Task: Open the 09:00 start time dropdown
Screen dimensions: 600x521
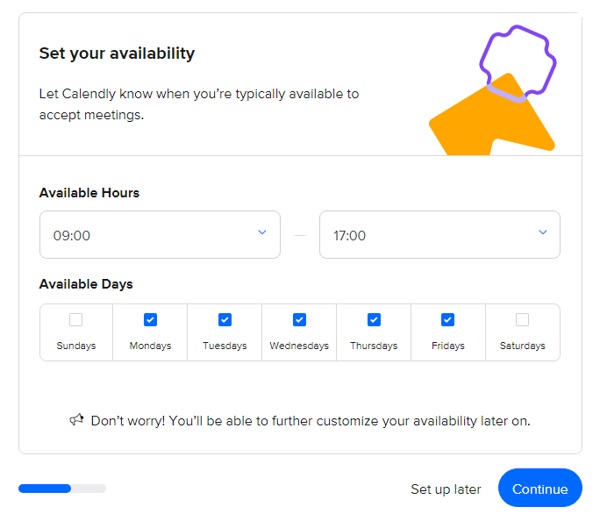Action: click(x=160, y=234)
